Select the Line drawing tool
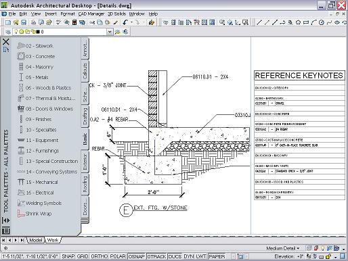Image resolution: width=348 pixels, height=261 pixels. [x=259, y=22]
